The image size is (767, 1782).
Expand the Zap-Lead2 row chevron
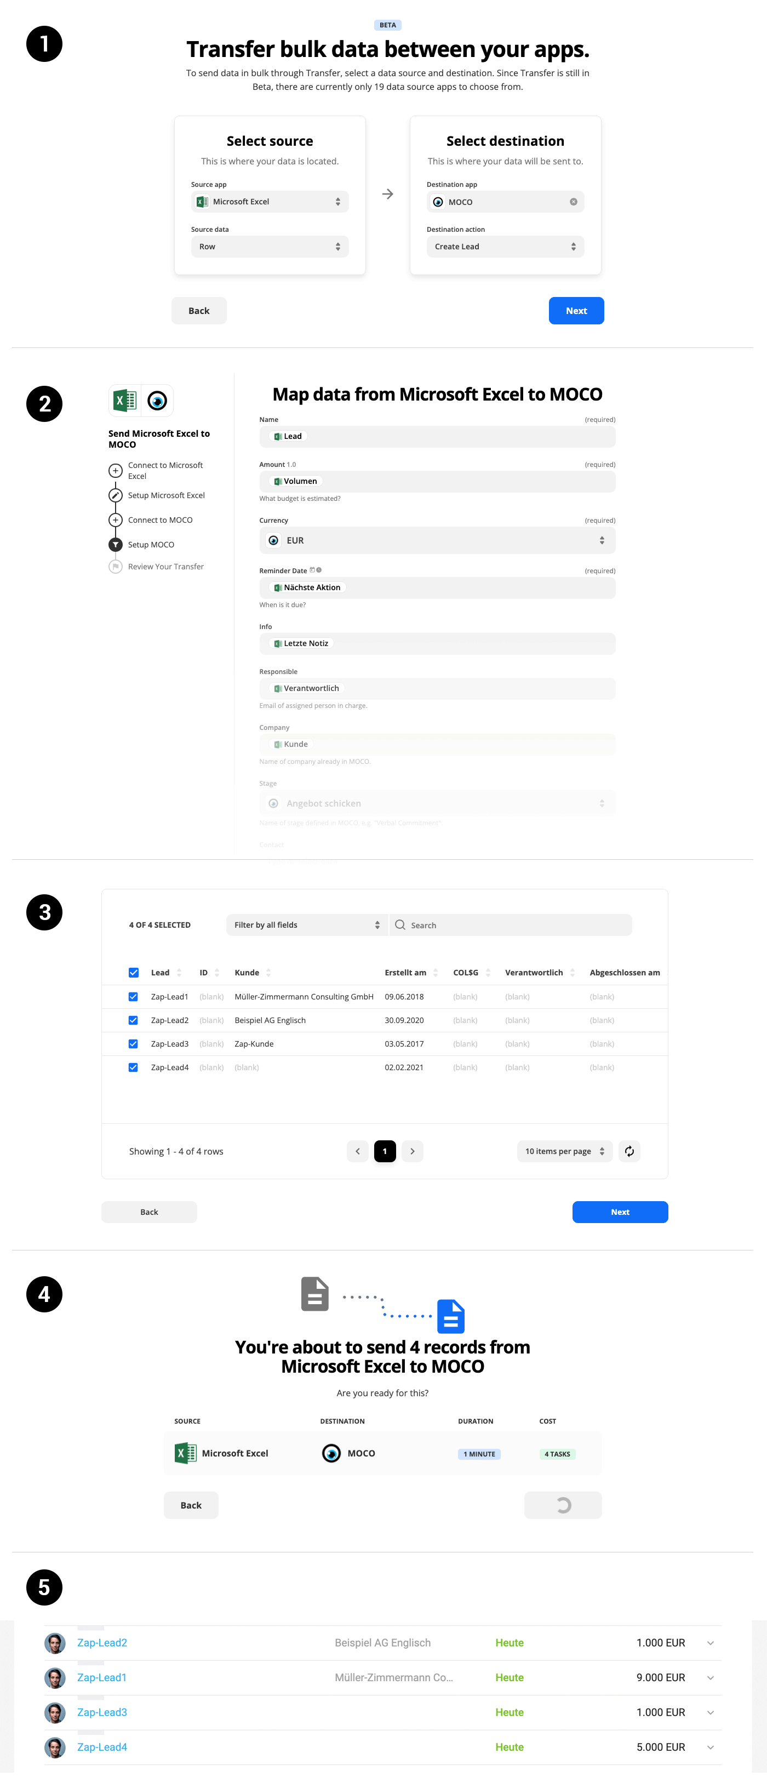click(x=710, y=1643)
